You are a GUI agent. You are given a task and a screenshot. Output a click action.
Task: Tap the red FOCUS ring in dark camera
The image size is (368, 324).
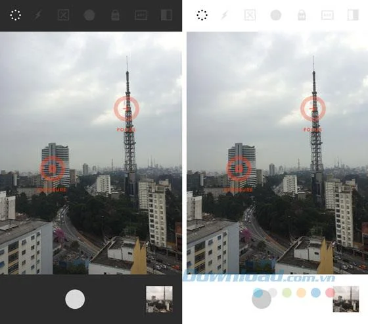tap(126, 109)
